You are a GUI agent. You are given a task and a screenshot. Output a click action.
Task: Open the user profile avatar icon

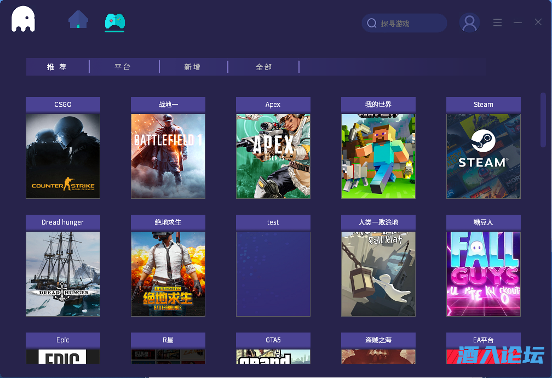pos(469,22)
